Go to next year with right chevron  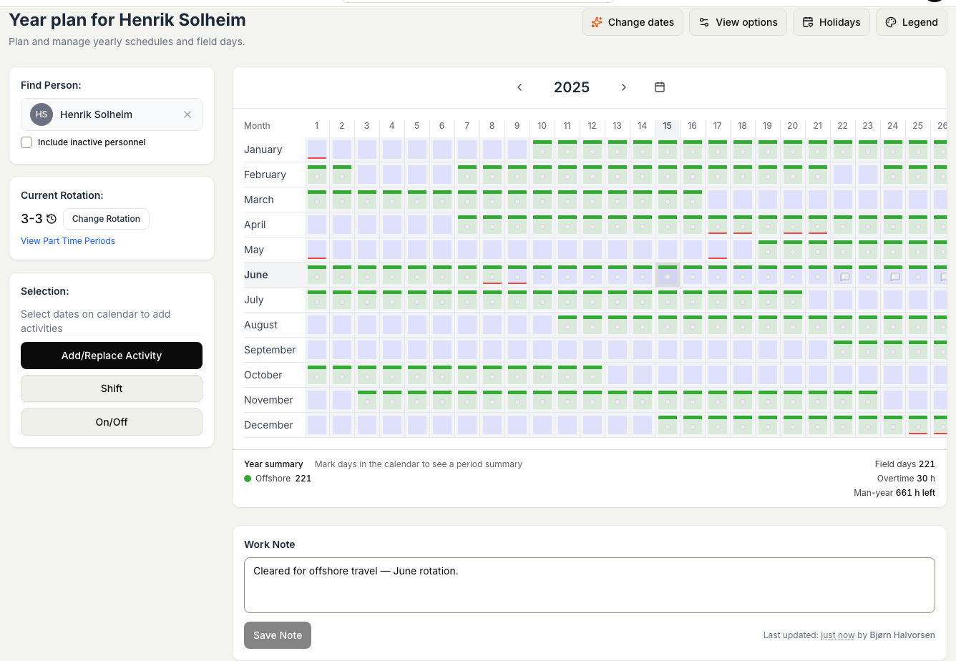624,87
